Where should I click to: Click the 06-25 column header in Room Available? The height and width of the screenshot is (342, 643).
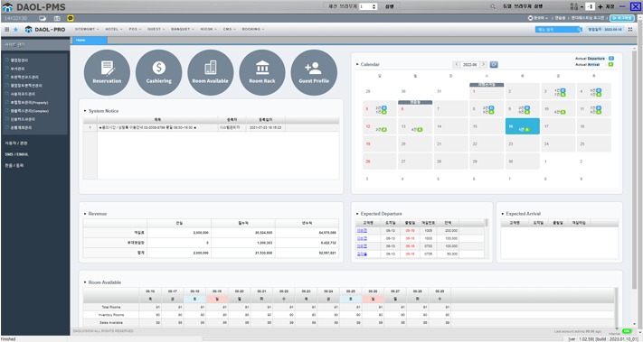[351, 291]
